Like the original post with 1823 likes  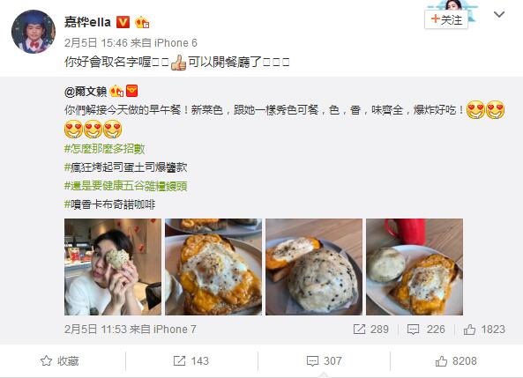469,330
